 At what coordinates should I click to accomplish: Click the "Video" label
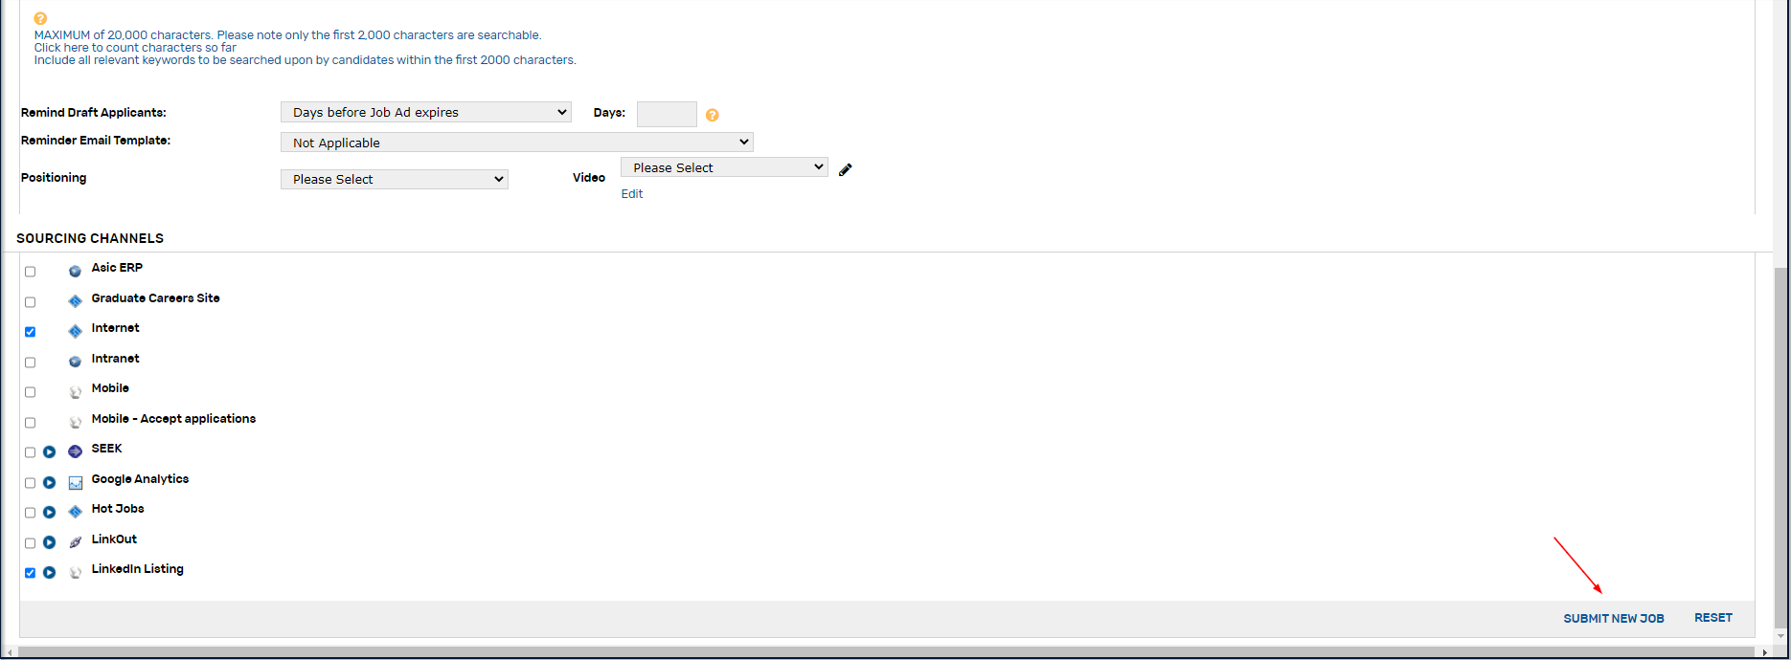(589, 178)
